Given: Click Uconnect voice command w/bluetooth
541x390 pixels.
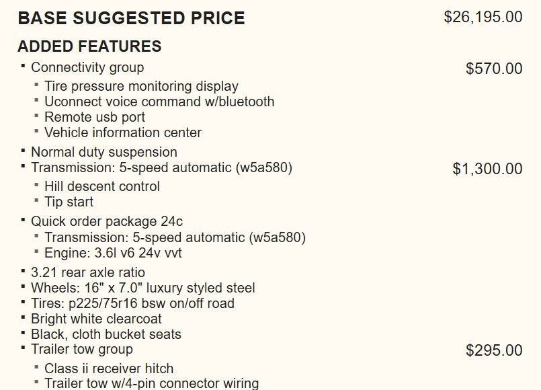Looking at the screenshot, I should [159, 102].
